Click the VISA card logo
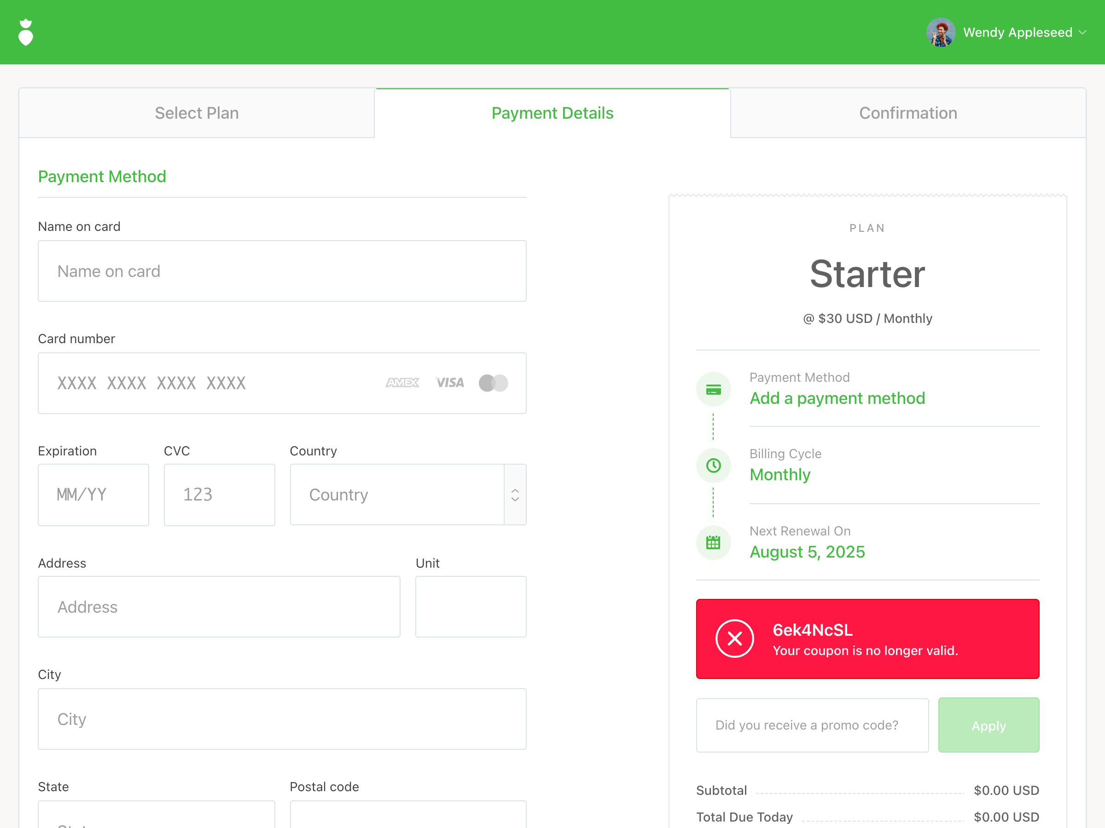 coord(449,383)
